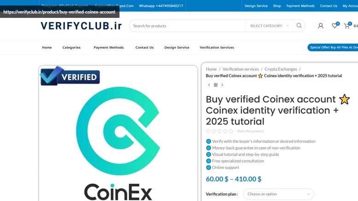Rate product with the fifth star

point(231,131)
